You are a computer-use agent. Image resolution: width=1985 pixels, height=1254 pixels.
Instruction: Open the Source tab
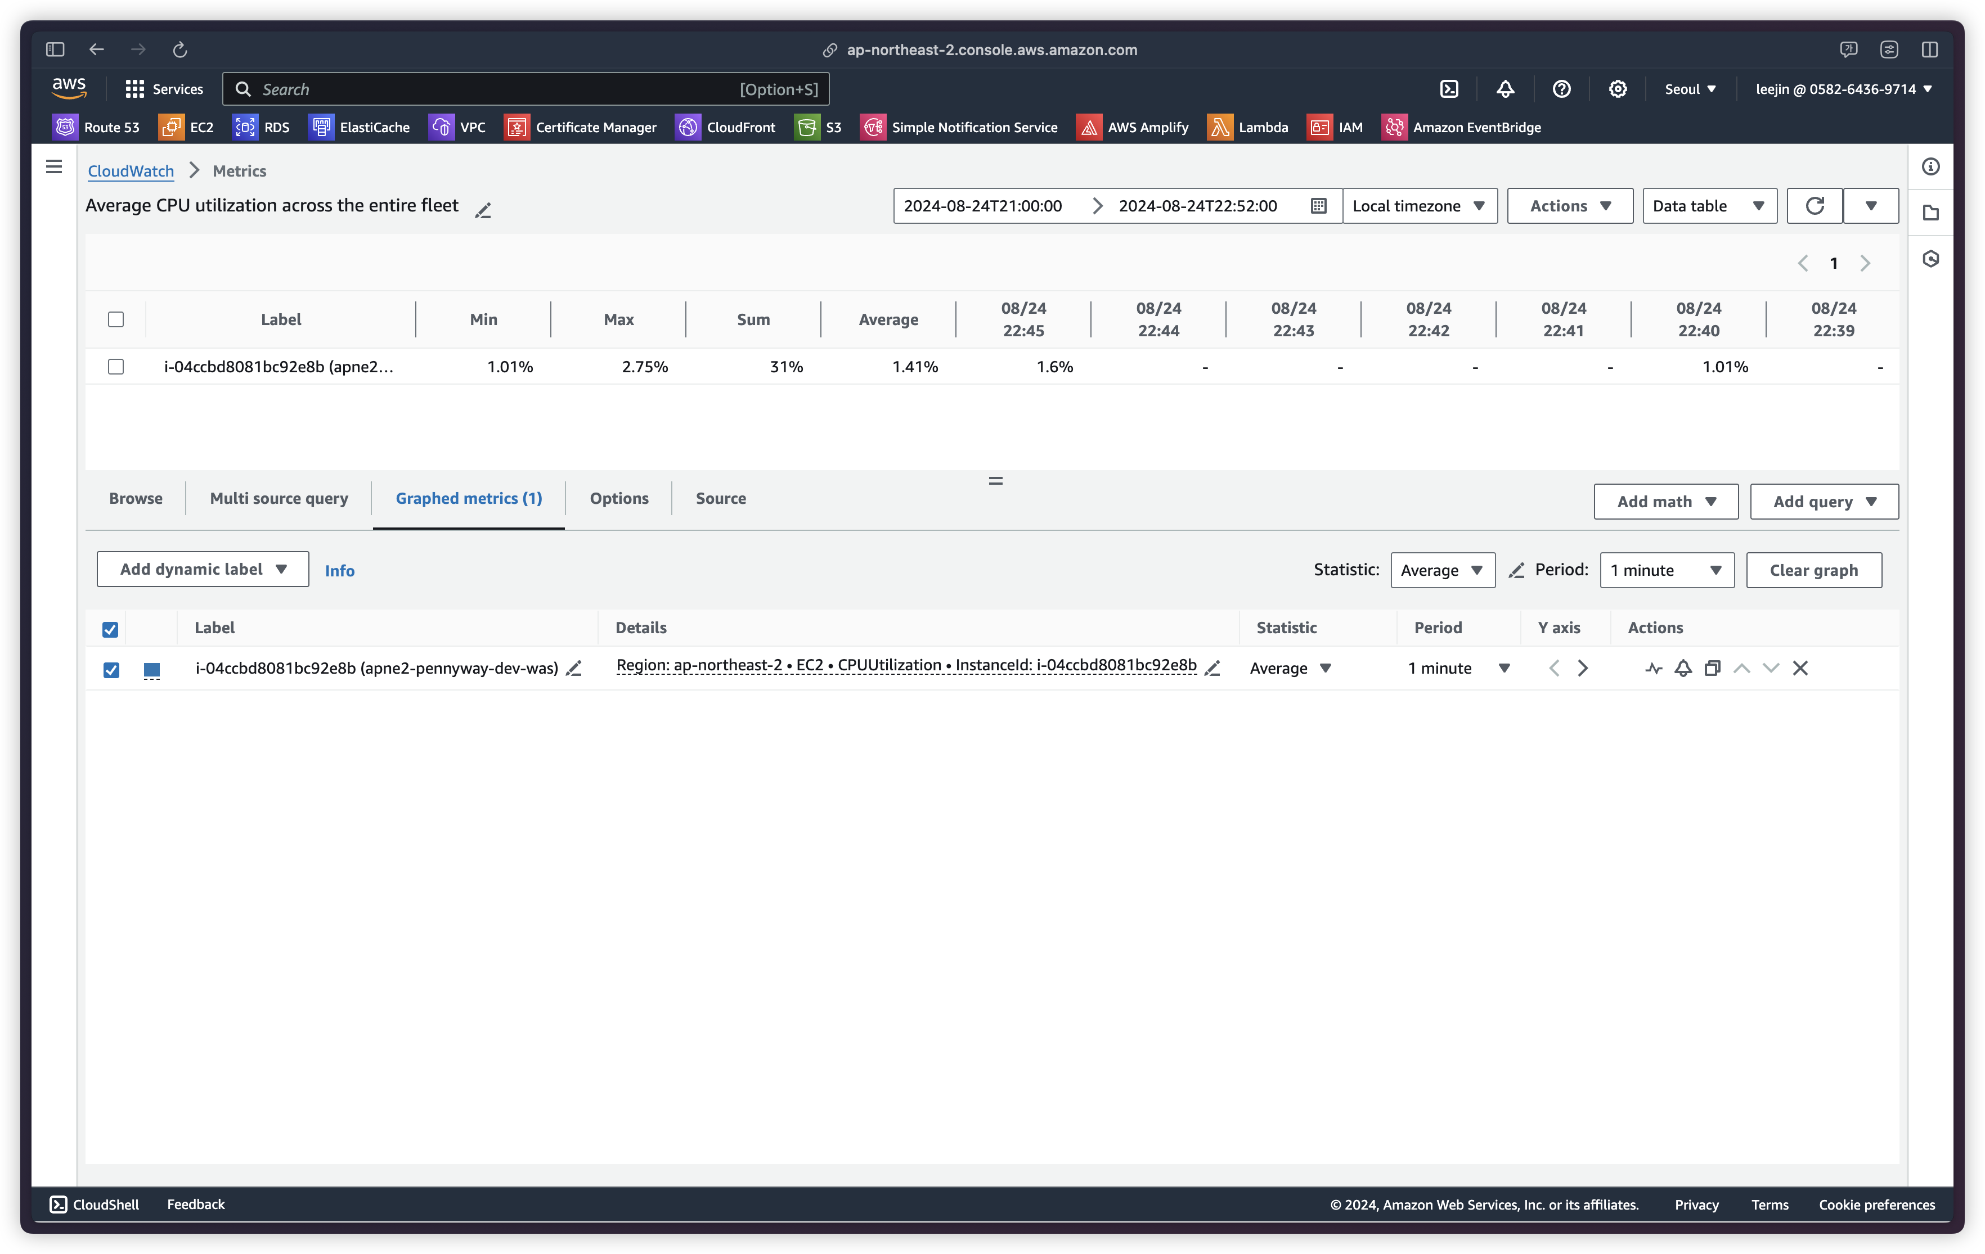click(x=721, y=498)
